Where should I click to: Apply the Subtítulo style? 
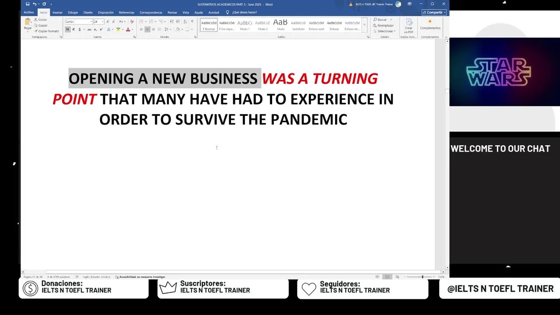pyautogui.click(x=298, y=25)
